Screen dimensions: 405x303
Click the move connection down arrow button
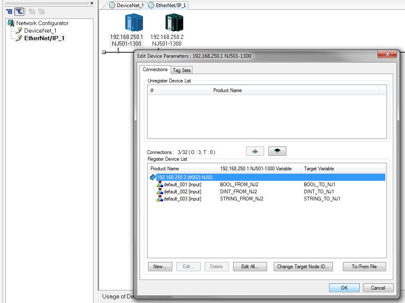click(277, 151)
